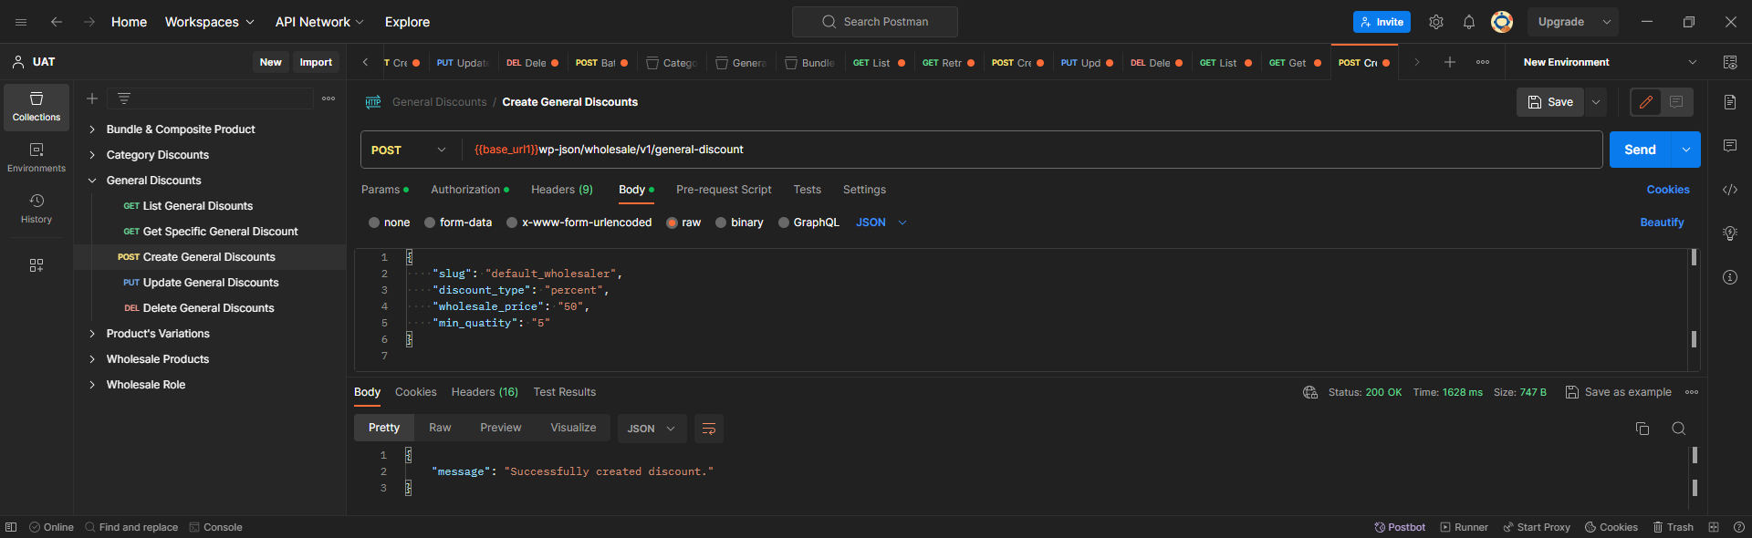Screen dimensions: 1752x538
Task: Collapse the General Discounts folder
Action: coord(92,181)
